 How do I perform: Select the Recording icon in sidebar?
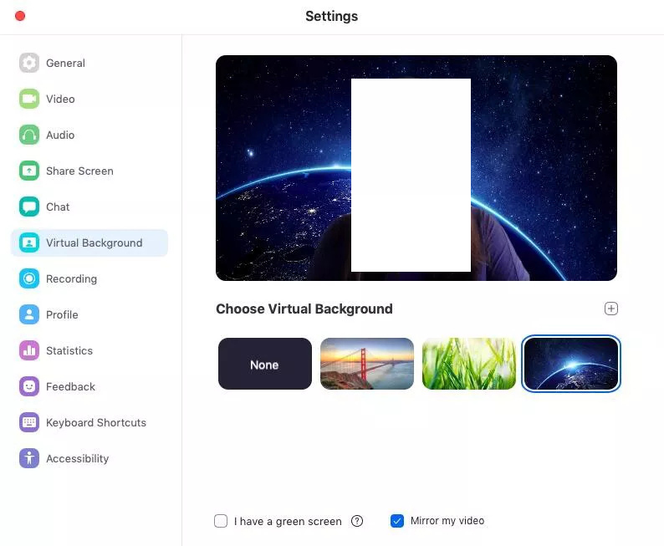tap(29, 278)
